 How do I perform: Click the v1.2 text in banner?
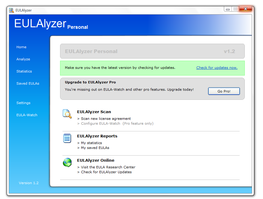click(229, 51)
